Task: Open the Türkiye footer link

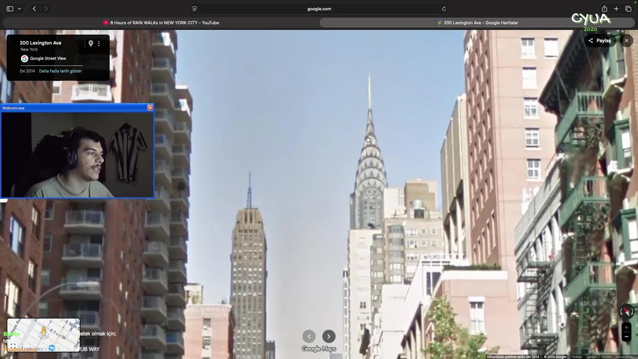Action: pos(576,357)
